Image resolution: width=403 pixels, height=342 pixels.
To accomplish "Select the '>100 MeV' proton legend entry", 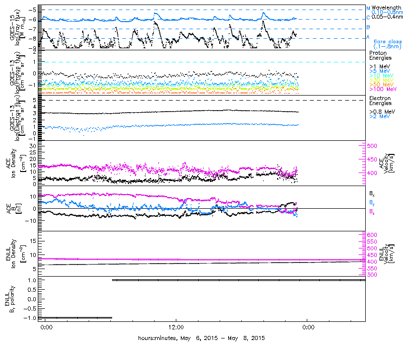I will [383, 89].
